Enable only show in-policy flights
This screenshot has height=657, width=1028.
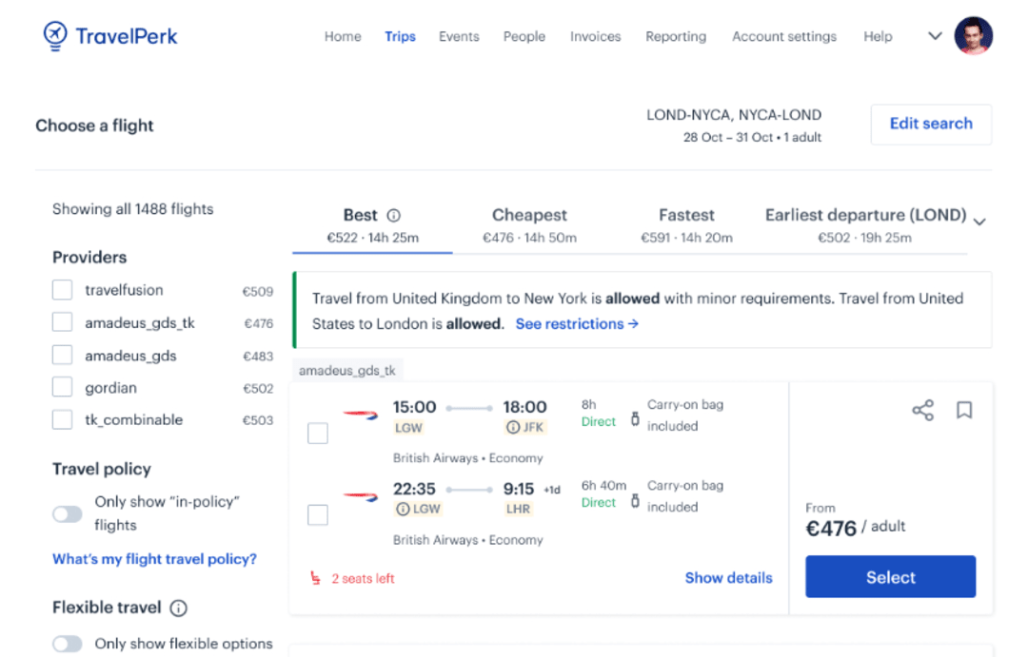(x=67, y=513)
